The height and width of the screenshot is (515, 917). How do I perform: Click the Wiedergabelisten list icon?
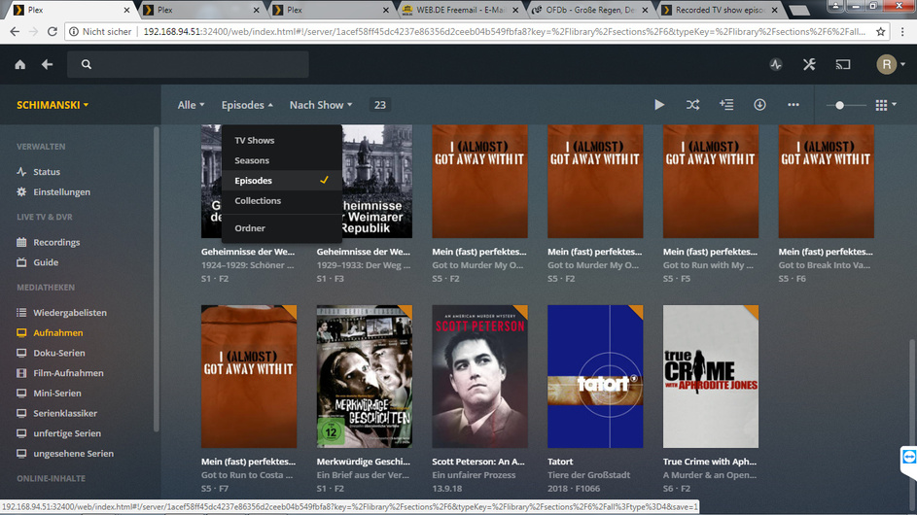(x=21, y=313)
